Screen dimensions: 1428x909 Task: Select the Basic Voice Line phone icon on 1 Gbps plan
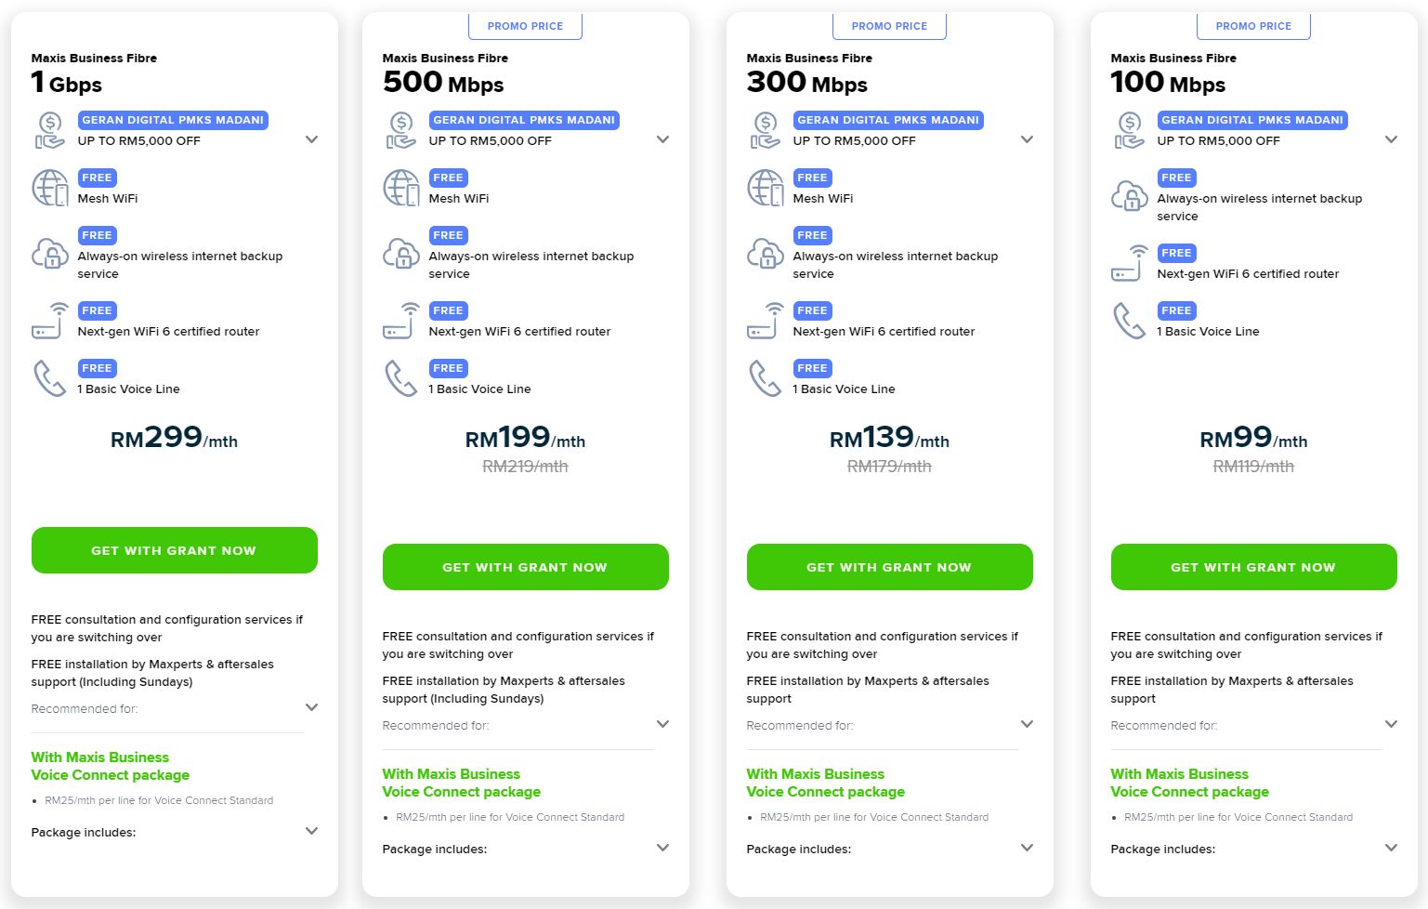tap(49, 378)
